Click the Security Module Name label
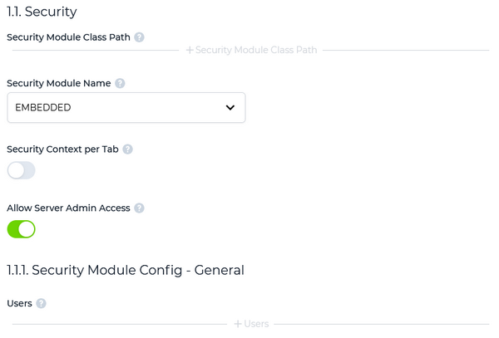This screenshot has width=499, height=338. [59, 83]
